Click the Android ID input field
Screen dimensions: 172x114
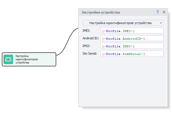pyautogui.click(x=132, y=38)
